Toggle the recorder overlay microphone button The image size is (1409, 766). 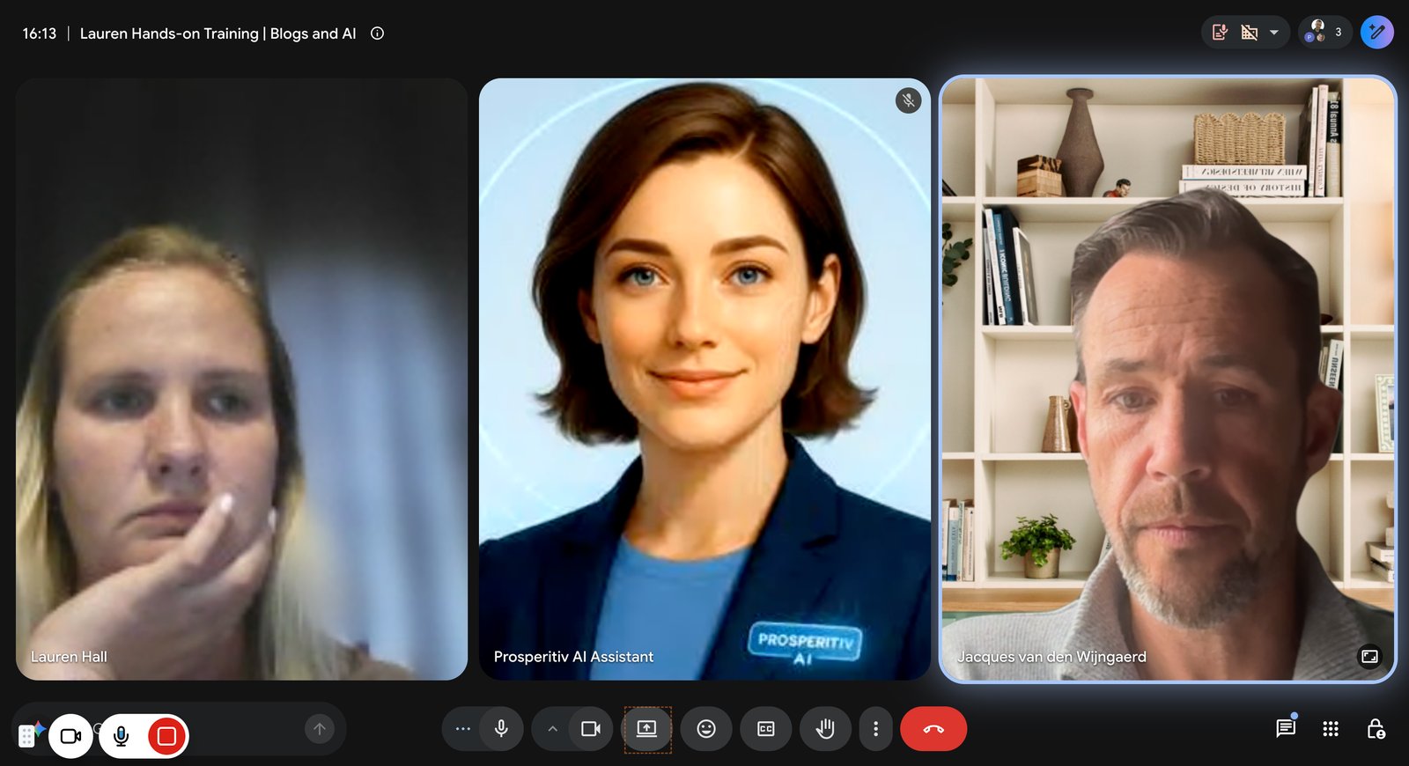tap(122, 736)
